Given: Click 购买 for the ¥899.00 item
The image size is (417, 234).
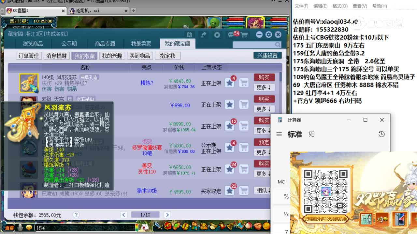Looking at the screenshot, I should pyautogui.click(x=264, y=99).
